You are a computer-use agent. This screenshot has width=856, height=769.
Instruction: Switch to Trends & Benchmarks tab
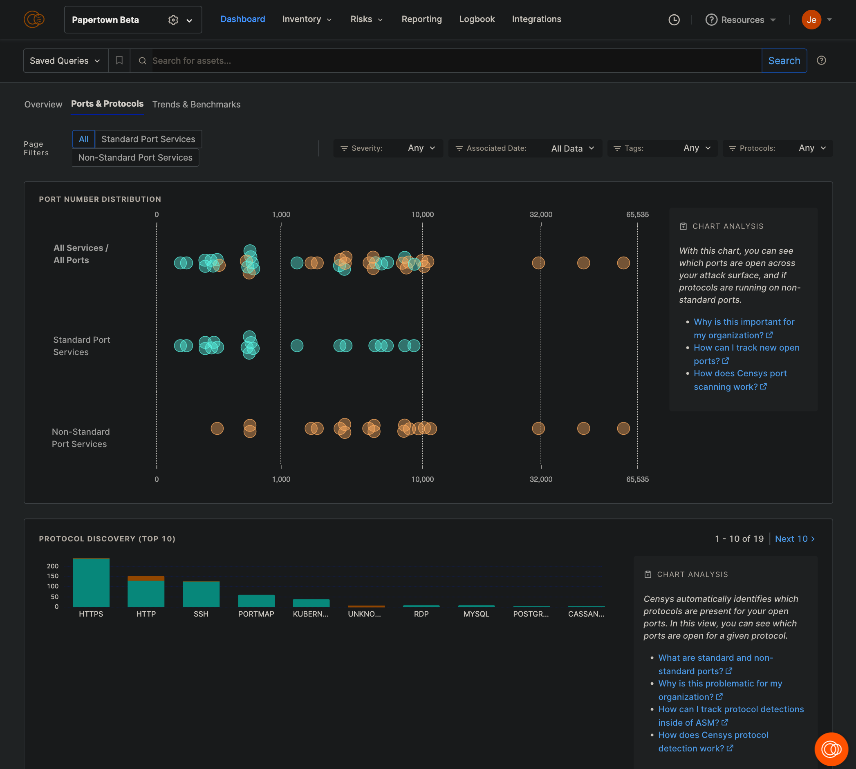(196, 104)
